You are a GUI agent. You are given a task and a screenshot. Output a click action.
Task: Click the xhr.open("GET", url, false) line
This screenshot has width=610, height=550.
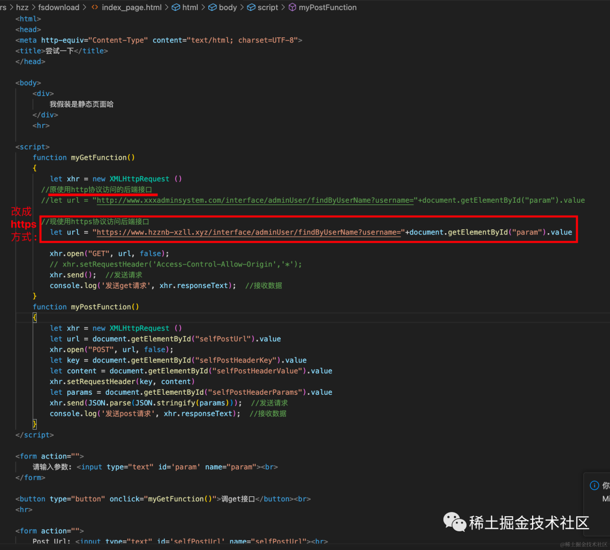[110, 254]
